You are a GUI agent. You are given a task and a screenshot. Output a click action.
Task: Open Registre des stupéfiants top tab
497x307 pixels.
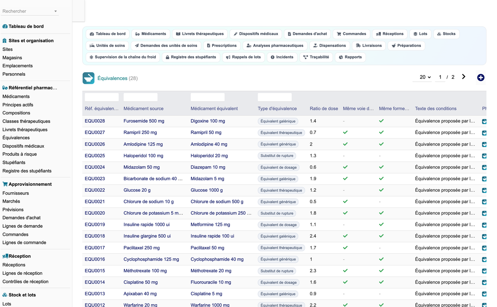coord(191,57)
